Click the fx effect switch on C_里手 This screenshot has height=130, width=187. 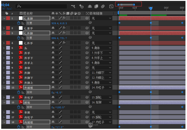(x=64, y=28)
